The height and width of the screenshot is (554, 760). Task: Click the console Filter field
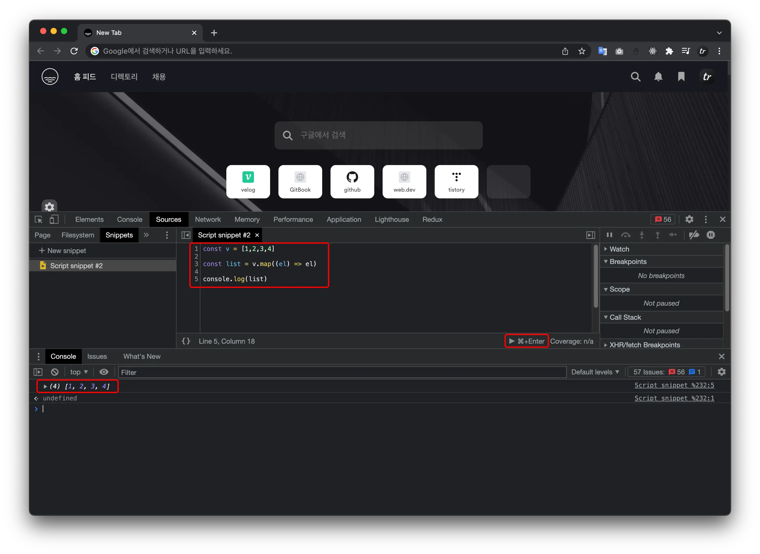pos(342,372)
